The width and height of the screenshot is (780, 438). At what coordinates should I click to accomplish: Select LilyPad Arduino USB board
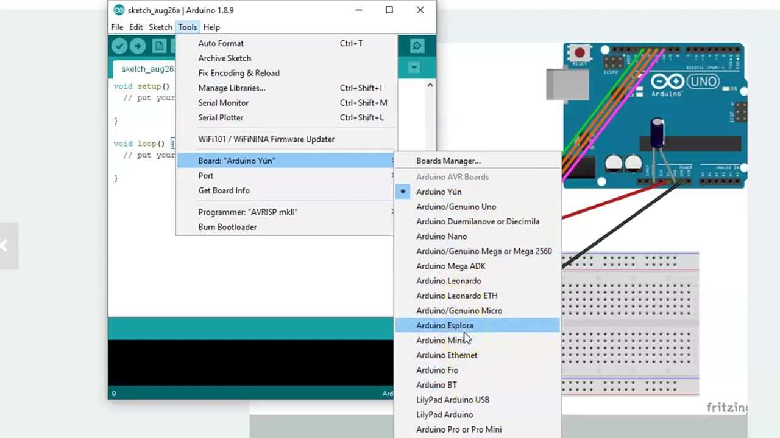tap(477, 400)
